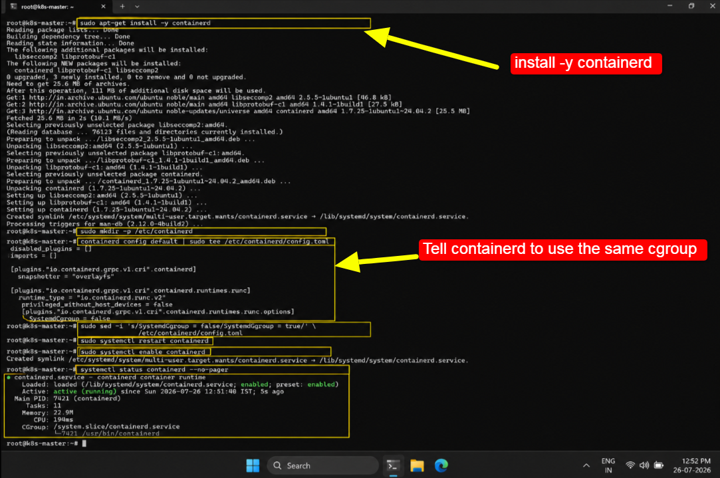The width and height of the screenshot is (720, 478).
Task: Open the ENG IN language switcher
Action: point(608,465)
